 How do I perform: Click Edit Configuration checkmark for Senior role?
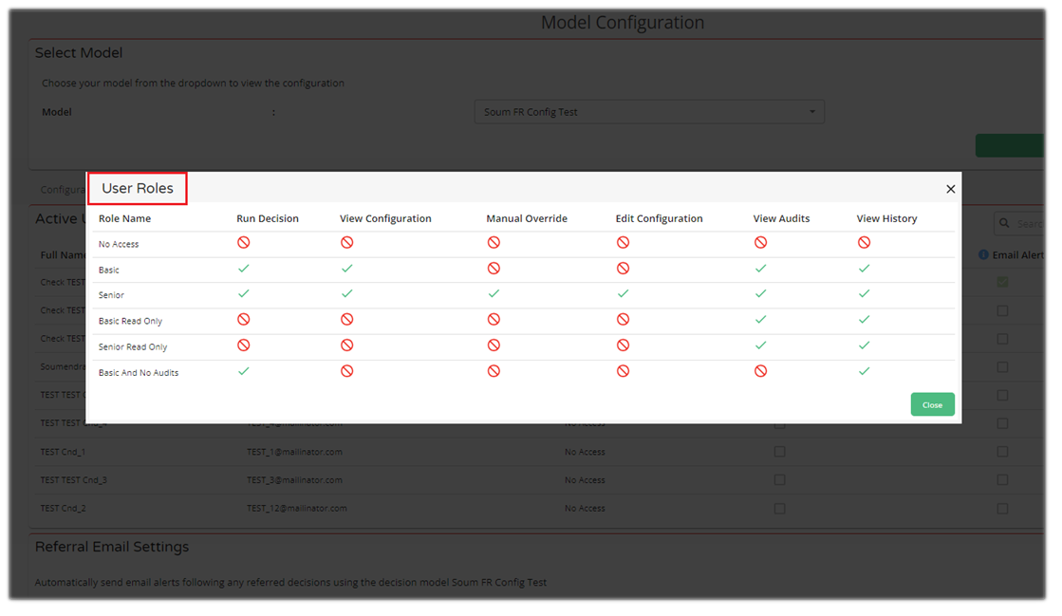623,294
